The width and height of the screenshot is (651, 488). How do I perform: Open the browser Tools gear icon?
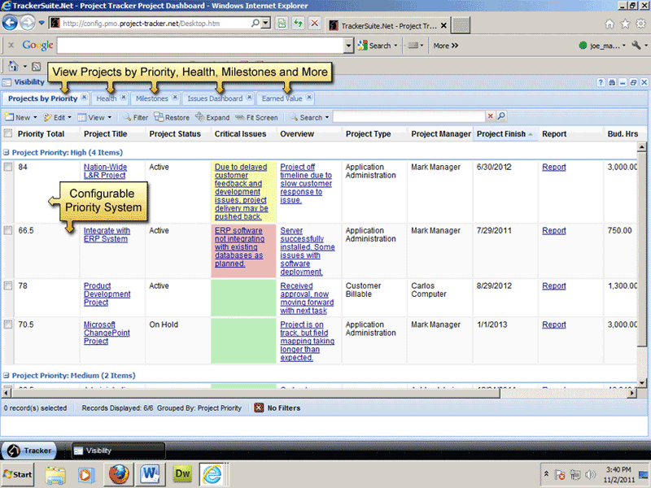(x=641, y=24)
